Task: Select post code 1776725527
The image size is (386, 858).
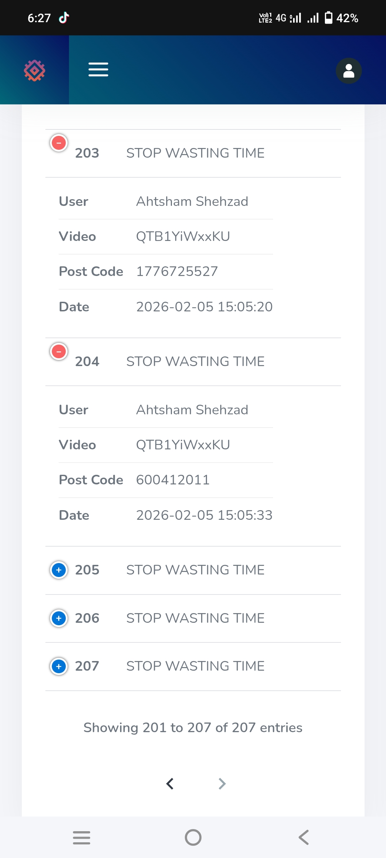Action: tap(177, 272)
